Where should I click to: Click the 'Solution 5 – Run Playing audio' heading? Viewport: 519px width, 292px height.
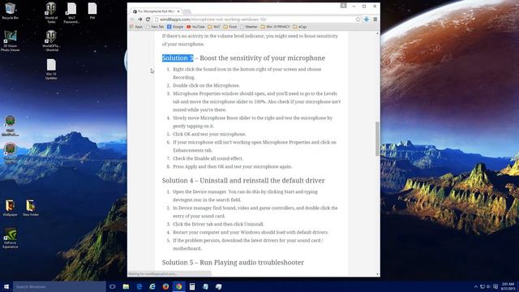point(233,262)
